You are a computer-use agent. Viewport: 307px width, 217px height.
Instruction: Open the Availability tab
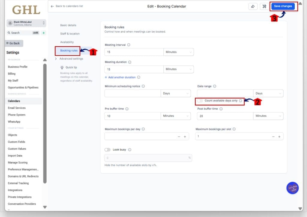(67, 42)
